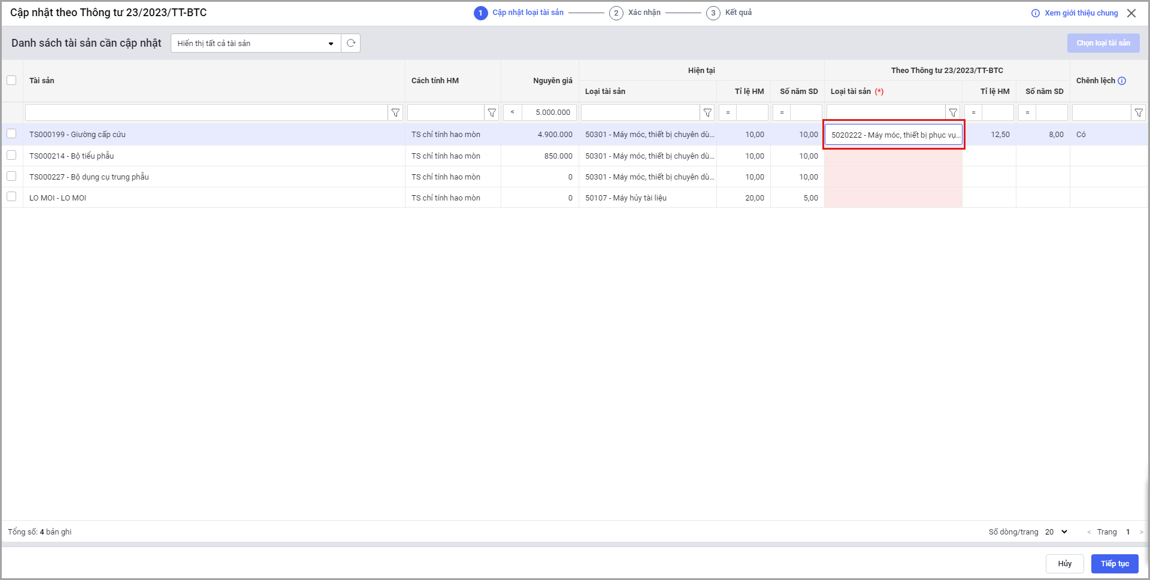Click filter icon in Cách tính HM column
The height and width of the screenshot is (580, 1150).
coord(492,113)
